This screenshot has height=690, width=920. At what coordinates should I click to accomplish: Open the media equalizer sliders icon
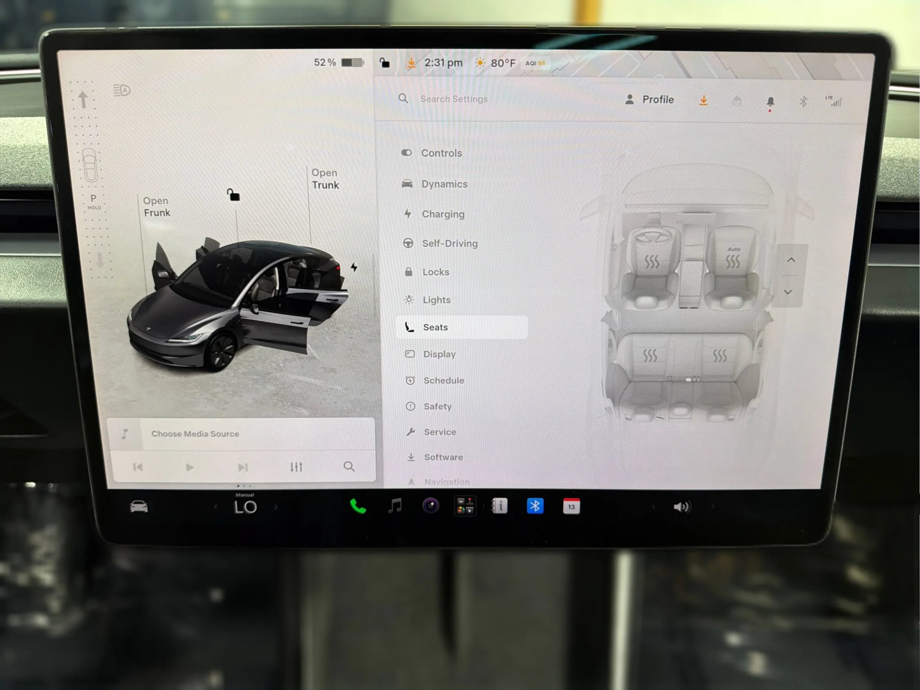296,467
